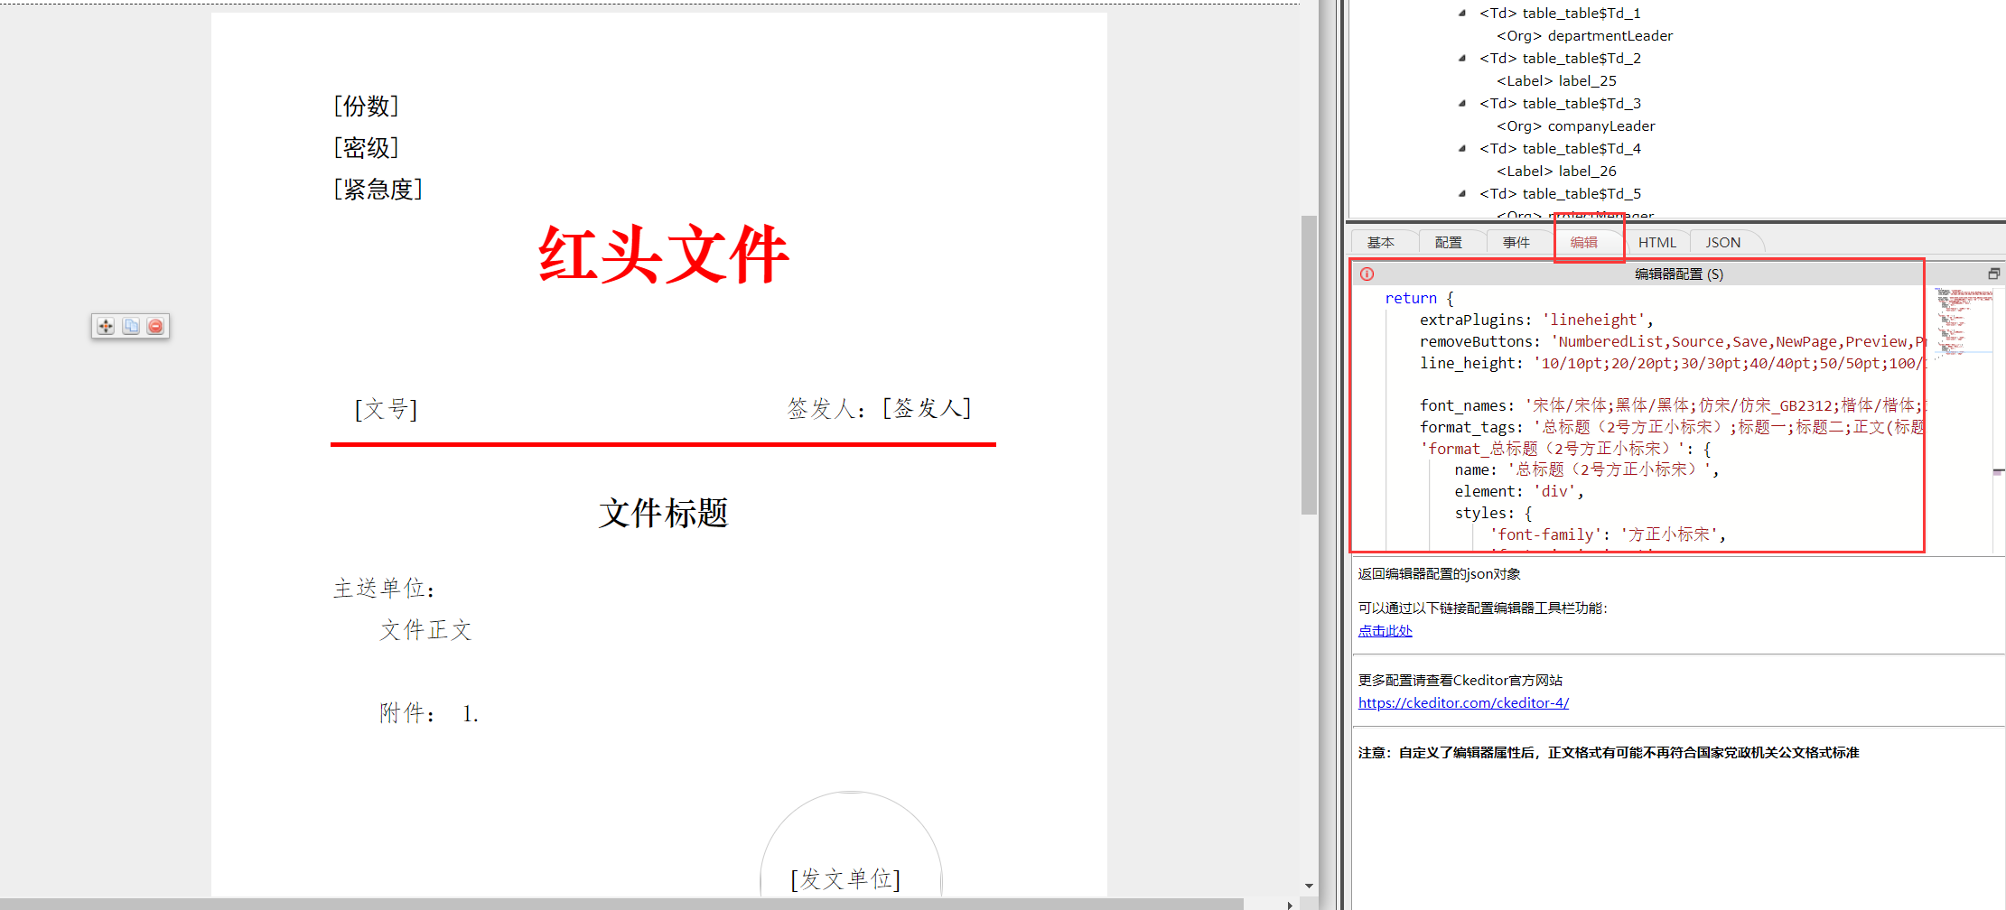
Task: Switch to the JSON tab
Action: click(x=1723, y=242)
